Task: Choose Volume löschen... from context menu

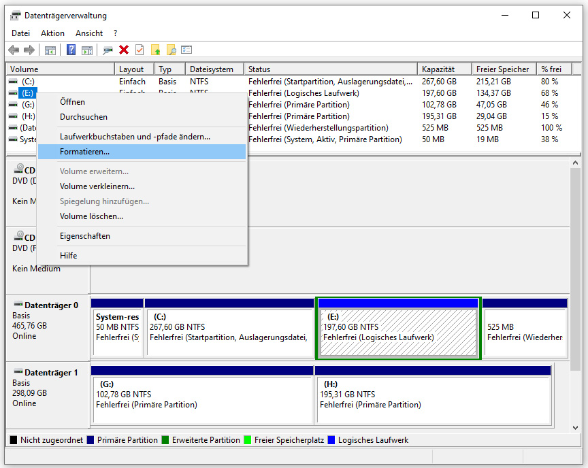Action: [91, 216]
